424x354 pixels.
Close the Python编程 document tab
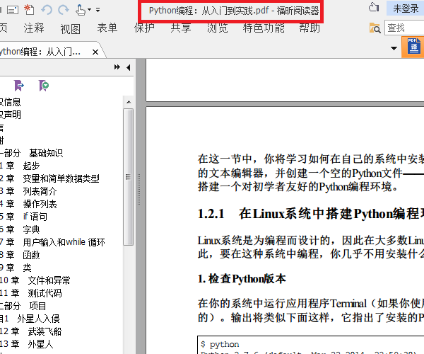coord(95,52)
